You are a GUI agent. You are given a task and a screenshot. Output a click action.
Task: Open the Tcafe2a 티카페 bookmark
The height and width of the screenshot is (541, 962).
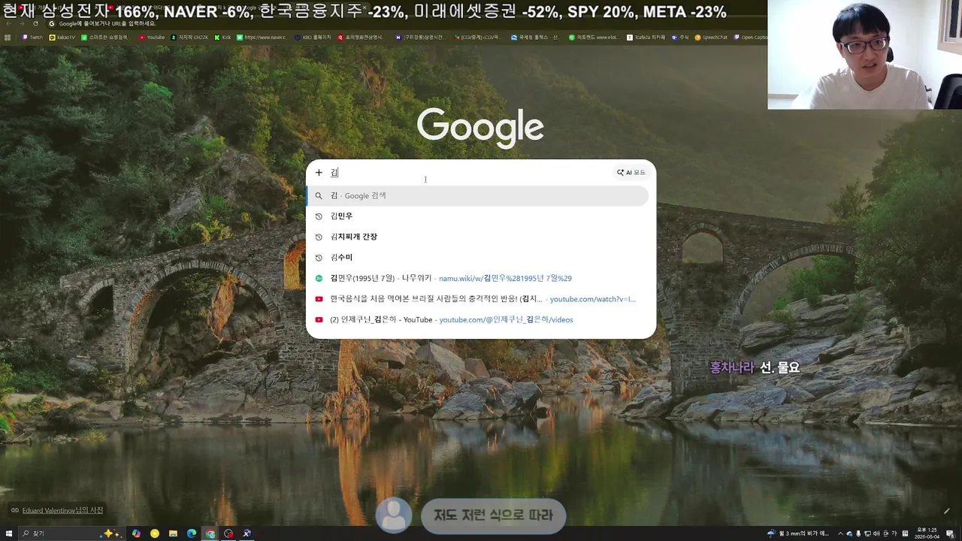[646, 37]
